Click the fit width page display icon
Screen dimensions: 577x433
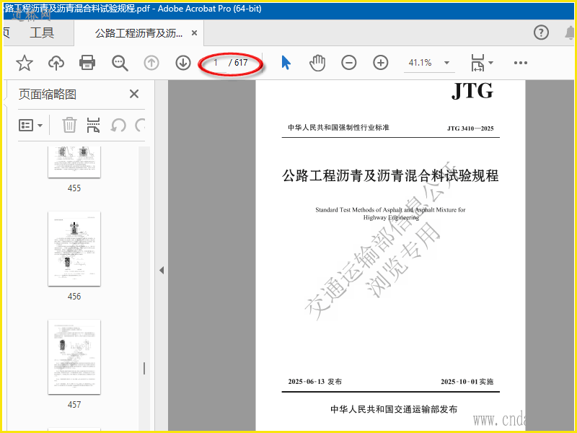(x=477, y=63)
